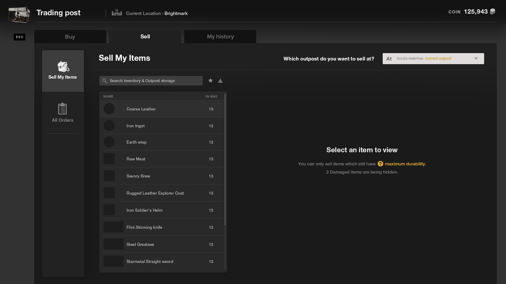Image resolution: width=506 pixels, height=284 pixels.
Task: Select Coarse Leather item thumbnail
Action: click(109, 109)
